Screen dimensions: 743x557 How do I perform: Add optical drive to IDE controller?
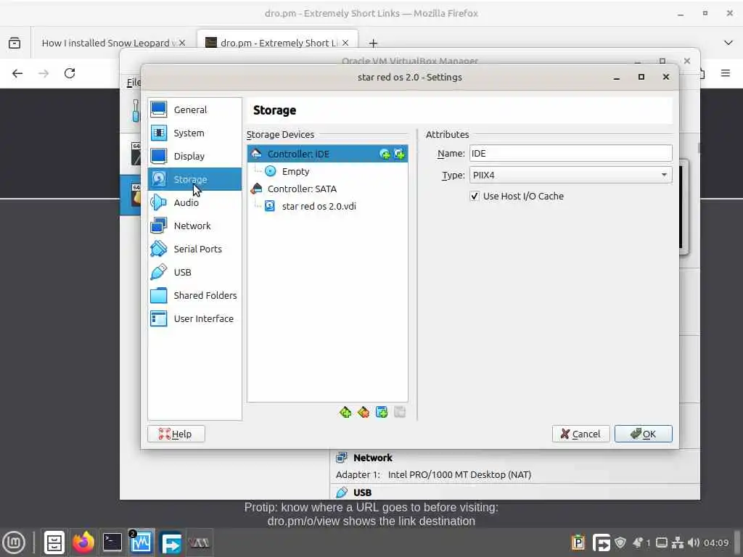click(385, 154)
